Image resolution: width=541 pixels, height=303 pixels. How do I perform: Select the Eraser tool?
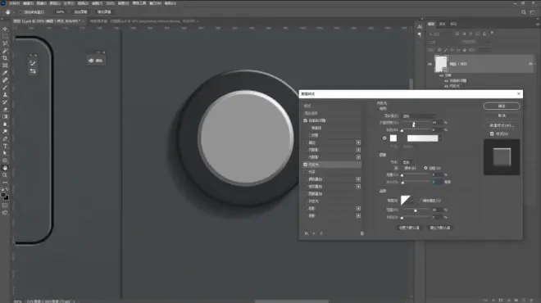point(5,109)
